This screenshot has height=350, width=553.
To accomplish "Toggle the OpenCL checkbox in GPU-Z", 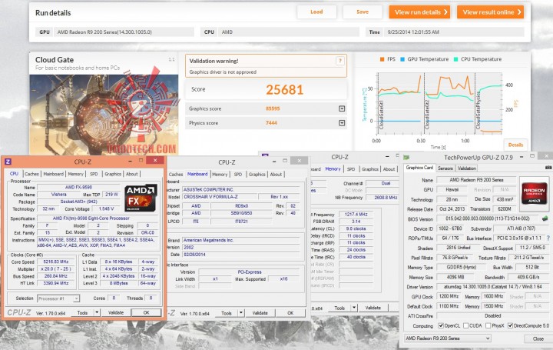I will (x=441, y=325).
